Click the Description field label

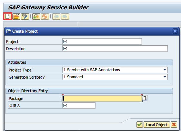click(16, 49)
